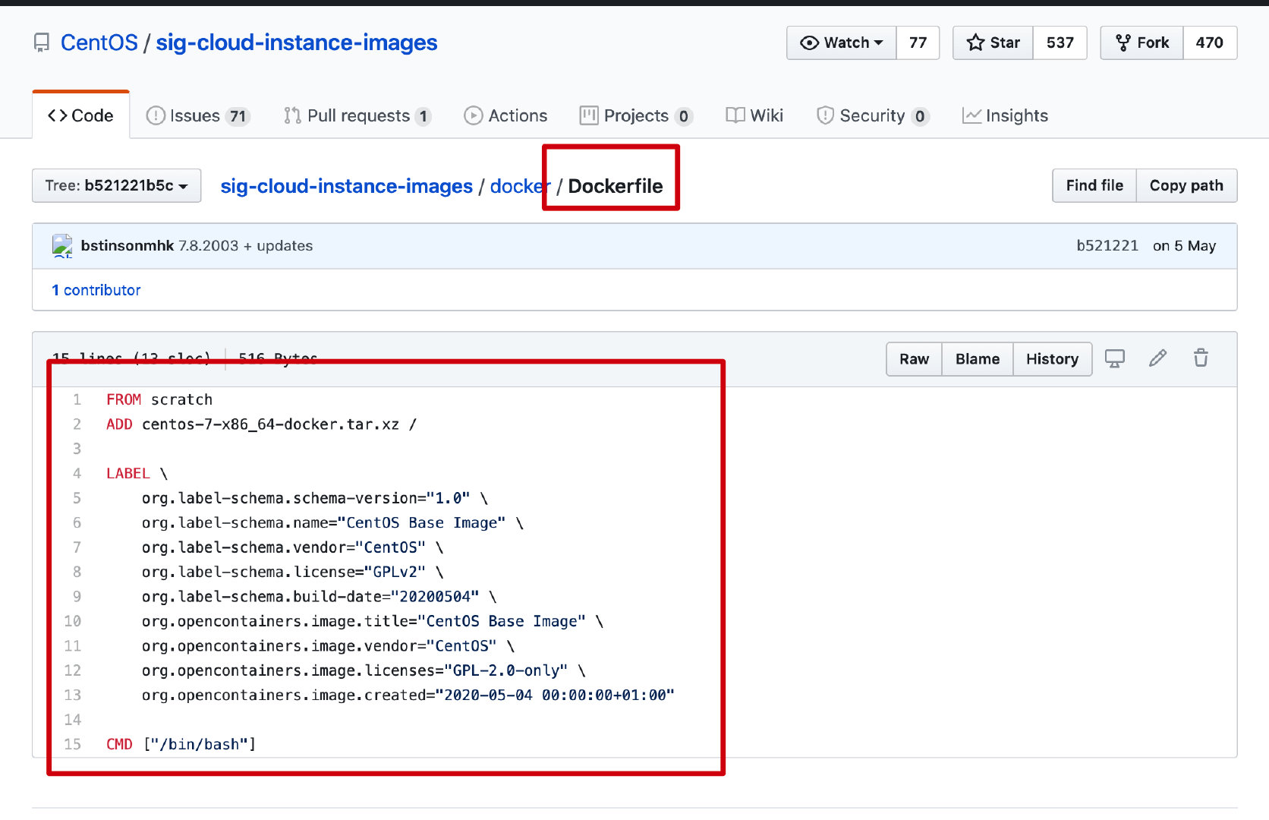Open the commit hash b521221

1107,246
